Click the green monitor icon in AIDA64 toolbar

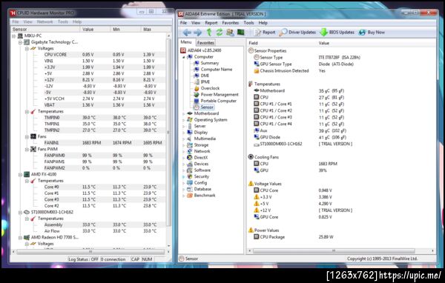point(240,33)
